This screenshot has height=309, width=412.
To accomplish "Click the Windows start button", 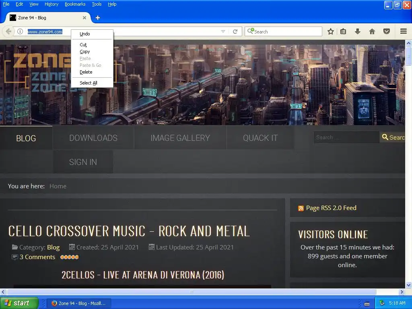I will (x=19, y=303).
